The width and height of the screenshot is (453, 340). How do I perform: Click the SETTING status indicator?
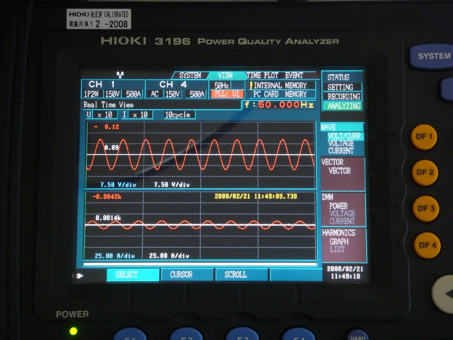[343, 87]
